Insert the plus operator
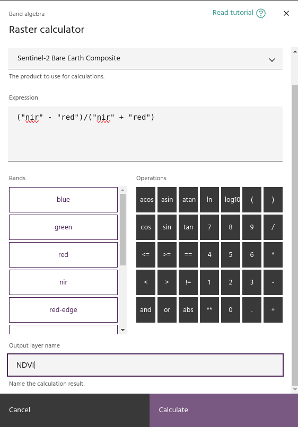 coord(273,309)
